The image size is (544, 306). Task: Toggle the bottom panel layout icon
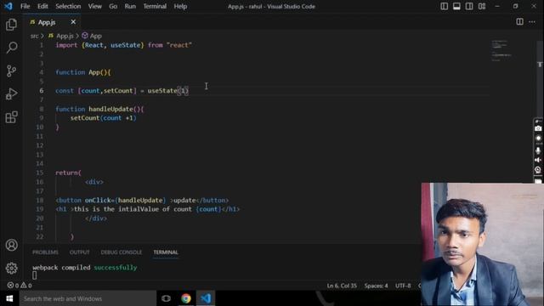(x=456, y=6)
